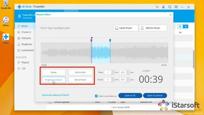Click the start selection handle on waveform
This screenshot has height=115, width=204.
point(91,41)
